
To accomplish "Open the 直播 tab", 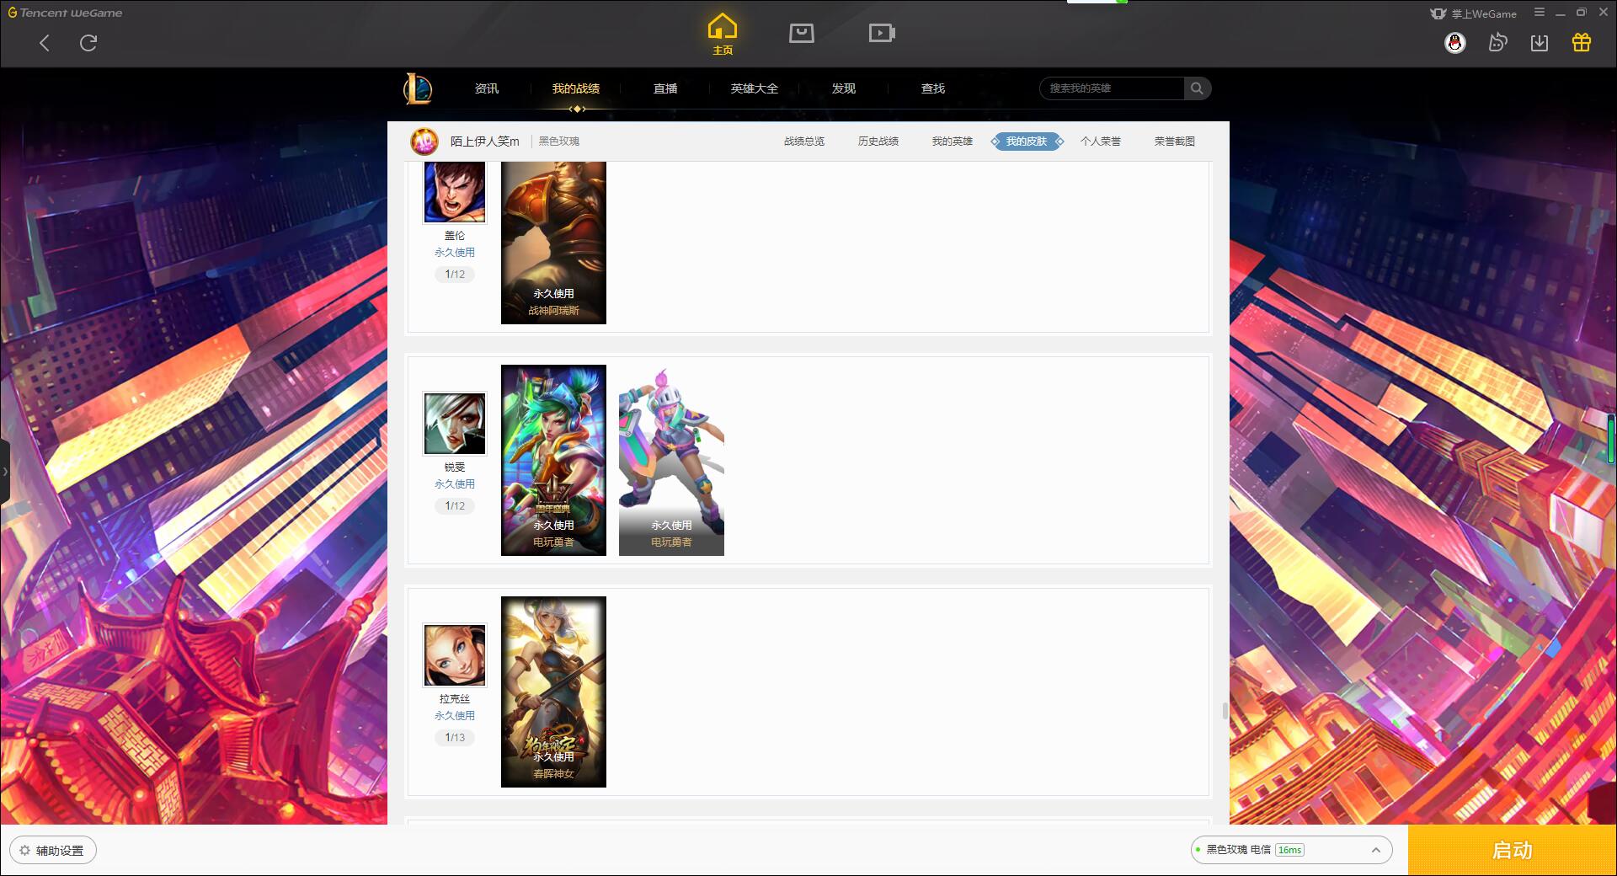I will coord(665,88).
